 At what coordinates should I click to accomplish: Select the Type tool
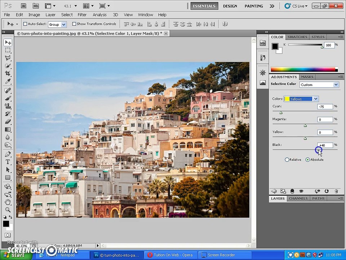[x=8, y=162]
